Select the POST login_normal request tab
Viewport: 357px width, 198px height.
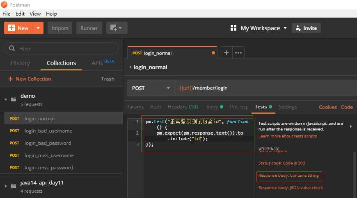click(172, 53)
